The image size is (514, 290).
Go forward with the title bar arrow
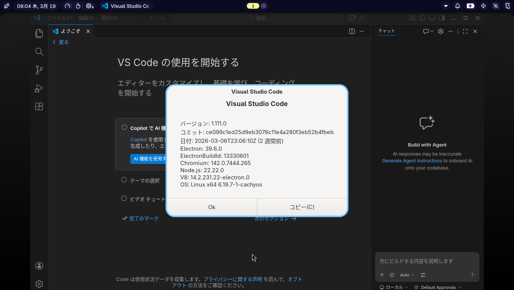coord(162,18)
